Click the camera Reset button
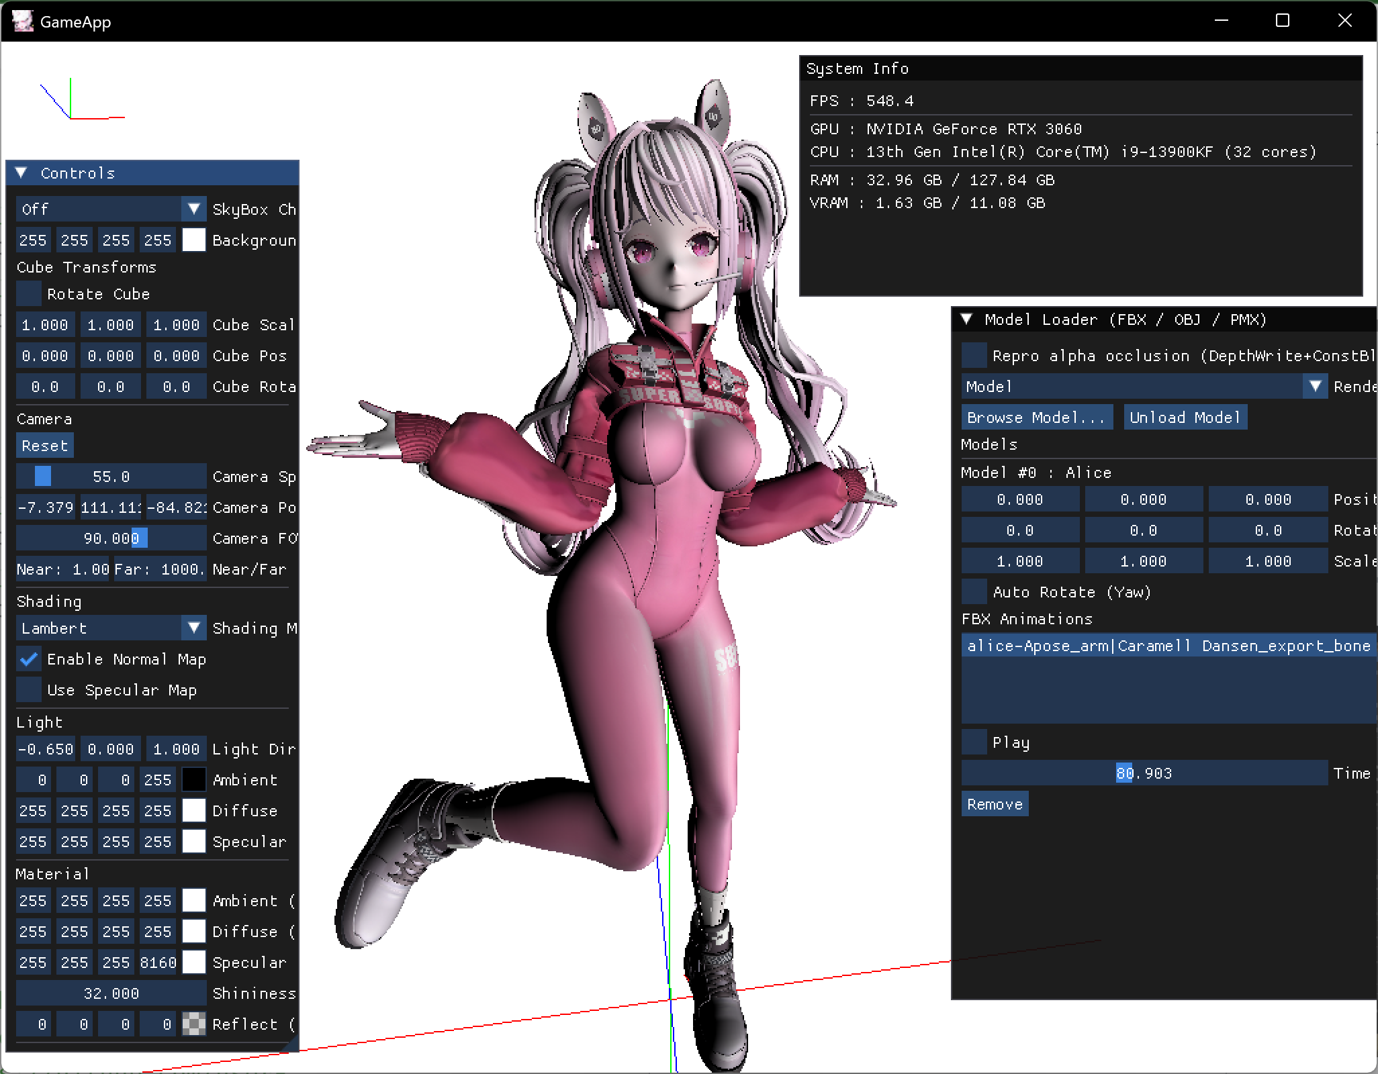Image resolution: width=1378 pixels, height=1074 pixels. 44,446
